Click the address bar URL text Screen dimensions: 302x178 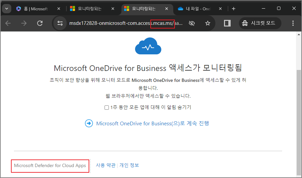tap(126, 23)
